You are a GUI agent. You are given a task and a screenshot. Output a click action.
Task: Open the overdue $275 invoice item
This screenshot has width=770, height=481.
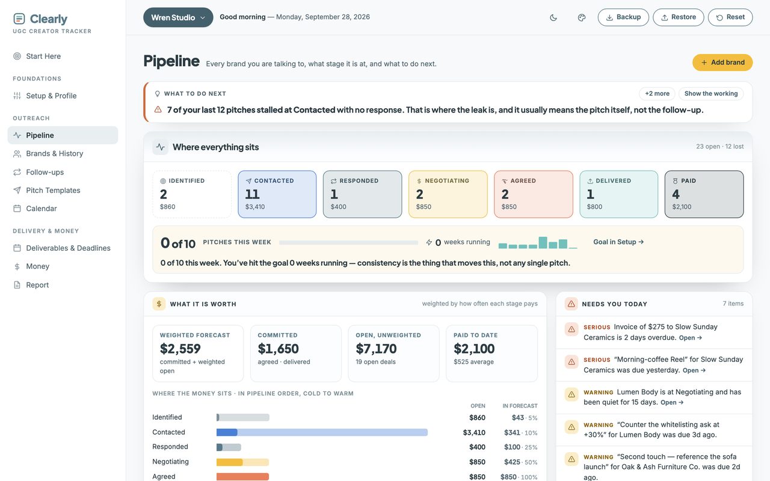654,332
